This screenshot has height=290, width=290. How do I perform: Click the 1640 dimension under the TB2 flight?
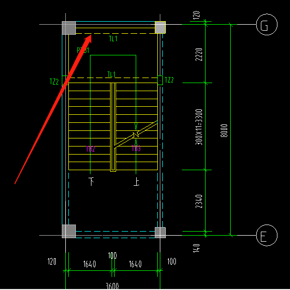pos(89,264)
